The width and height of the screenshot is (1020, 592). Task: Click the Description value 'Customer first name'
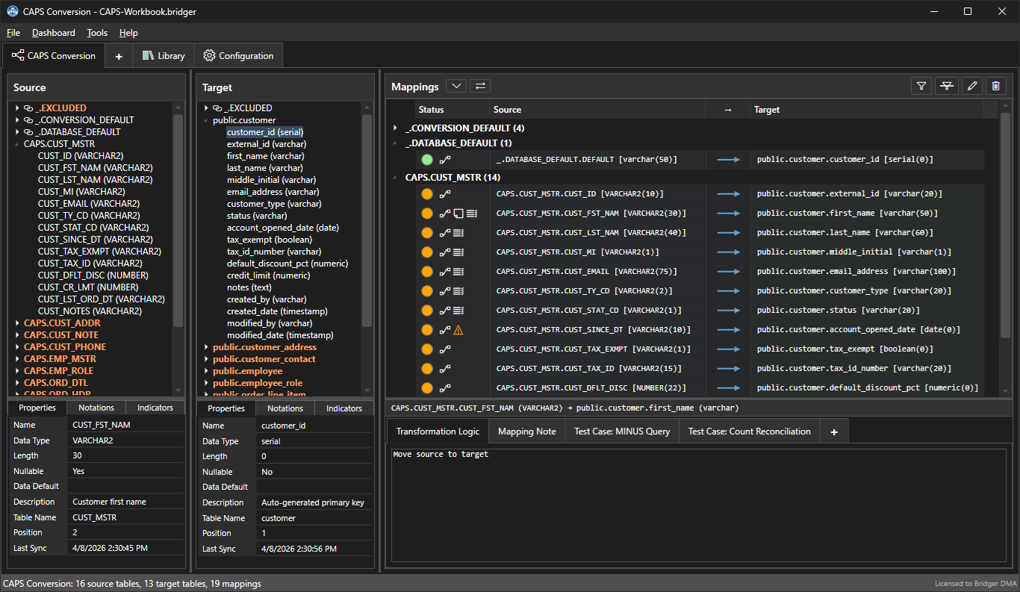coord(110,502)
